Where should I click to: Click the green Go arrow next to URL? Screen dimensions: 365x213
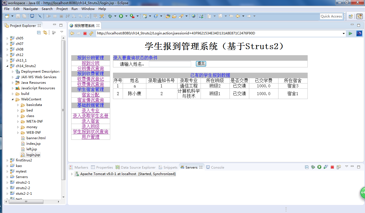350,33
